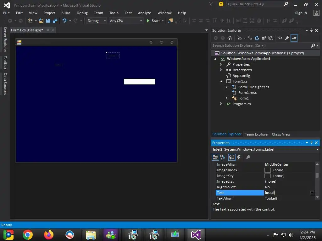The image size is (322, 241).
Task: Open the Data Sources side tab
Action: point(5,84)
